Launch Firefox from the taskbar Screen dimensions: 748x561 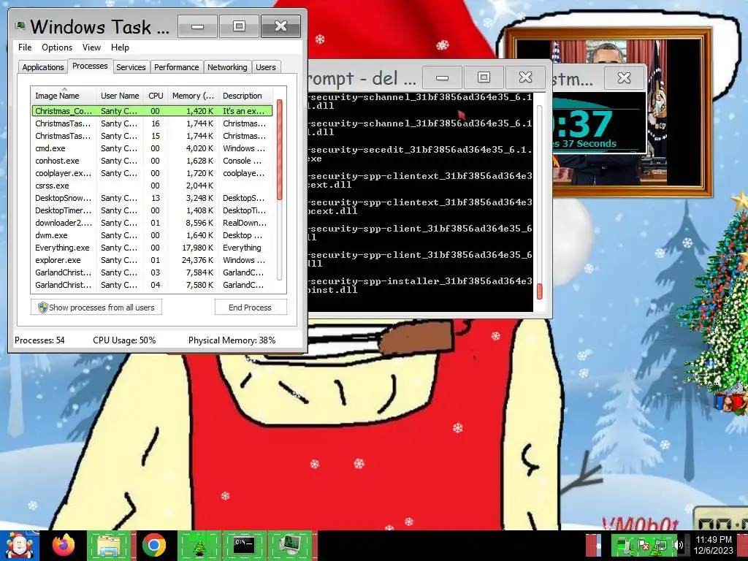click(x=64, y=545)
